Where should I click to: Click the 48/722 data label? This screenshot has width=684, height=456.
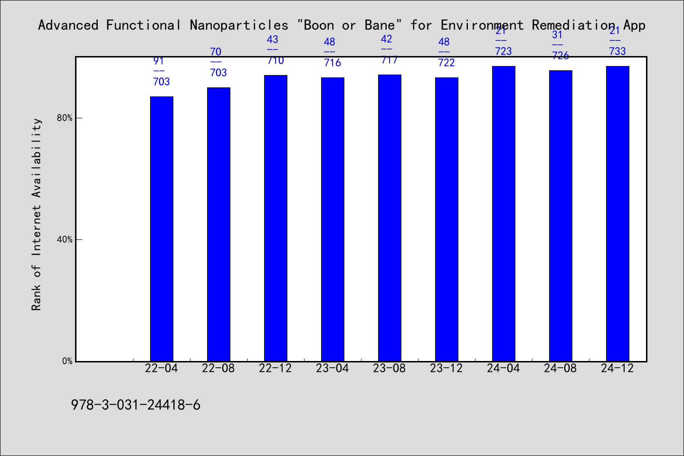[x=446, y=52]
